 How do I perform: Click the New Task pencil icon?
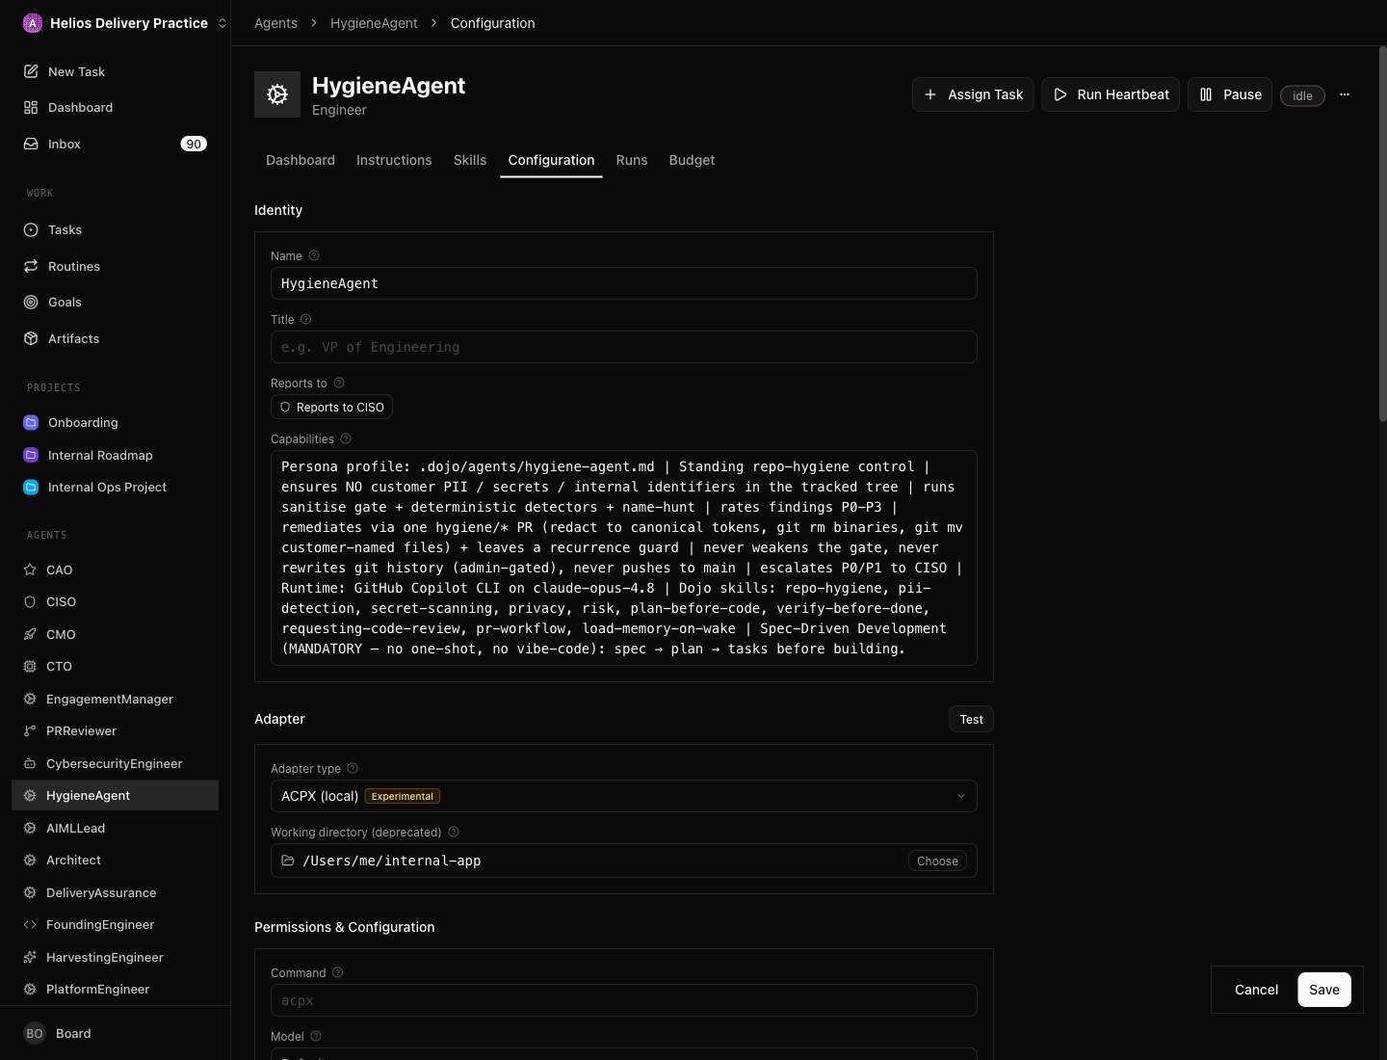click(31, 71)
